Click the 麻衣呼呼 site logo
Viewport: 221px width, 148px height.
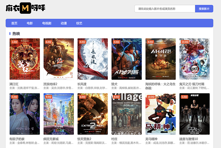coord(25,8)
